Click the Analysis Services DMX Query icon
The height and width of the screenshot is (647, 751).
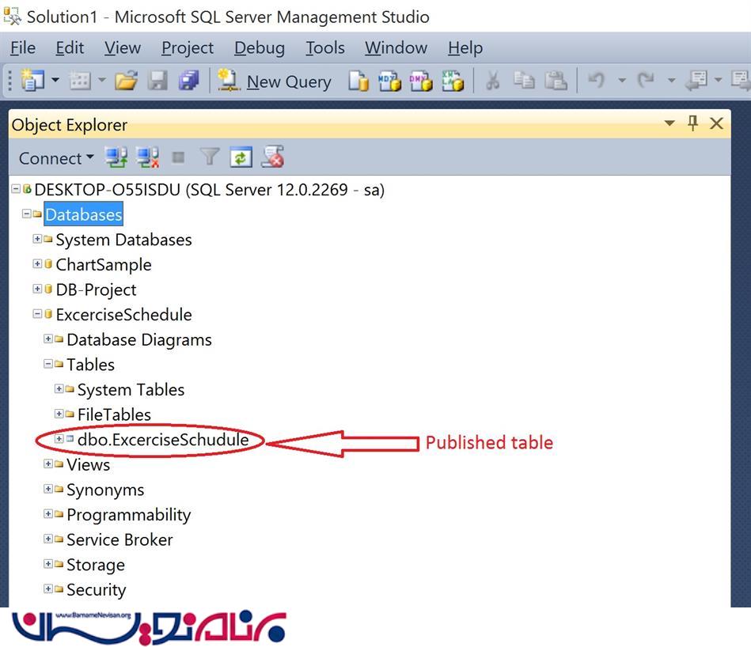421,81
